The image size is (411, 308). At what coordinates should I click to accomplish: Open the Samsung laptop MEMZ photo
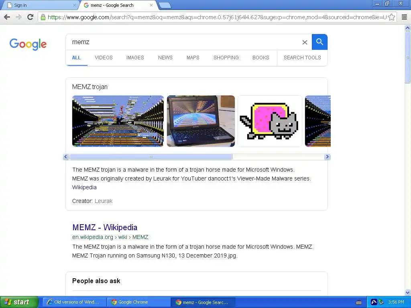[x=201, y=121]
